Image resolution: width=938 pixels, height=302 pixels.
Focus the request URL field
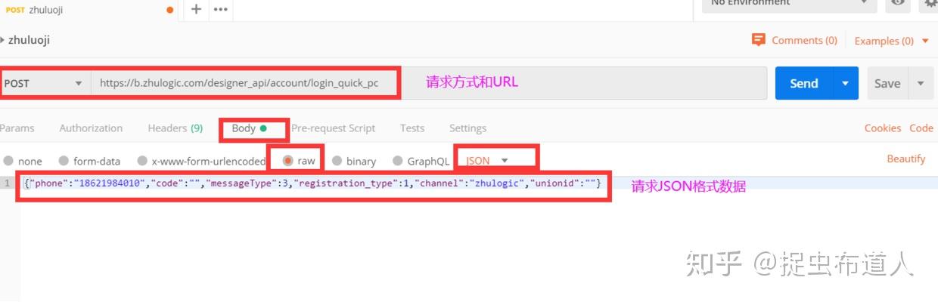[429, 83]
